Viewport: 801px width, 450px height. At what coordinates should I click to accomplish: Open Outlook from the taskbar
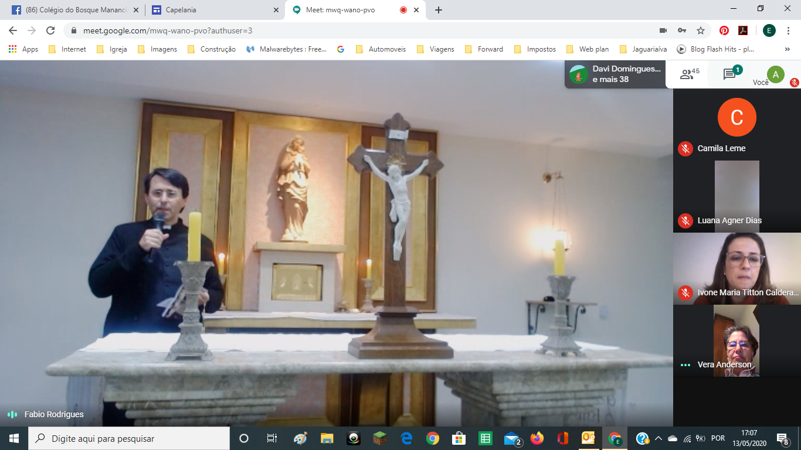588,438
